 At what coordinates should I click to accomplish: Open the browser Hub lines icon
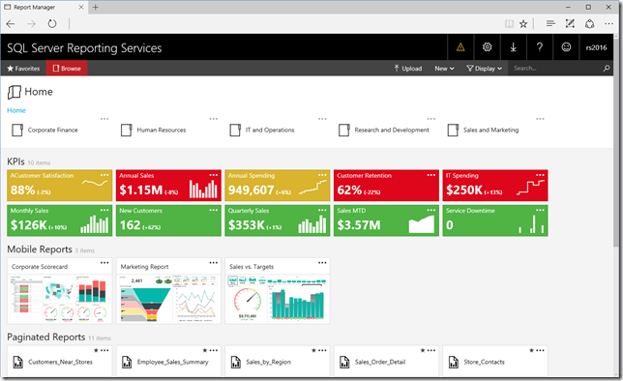point(550,24)
